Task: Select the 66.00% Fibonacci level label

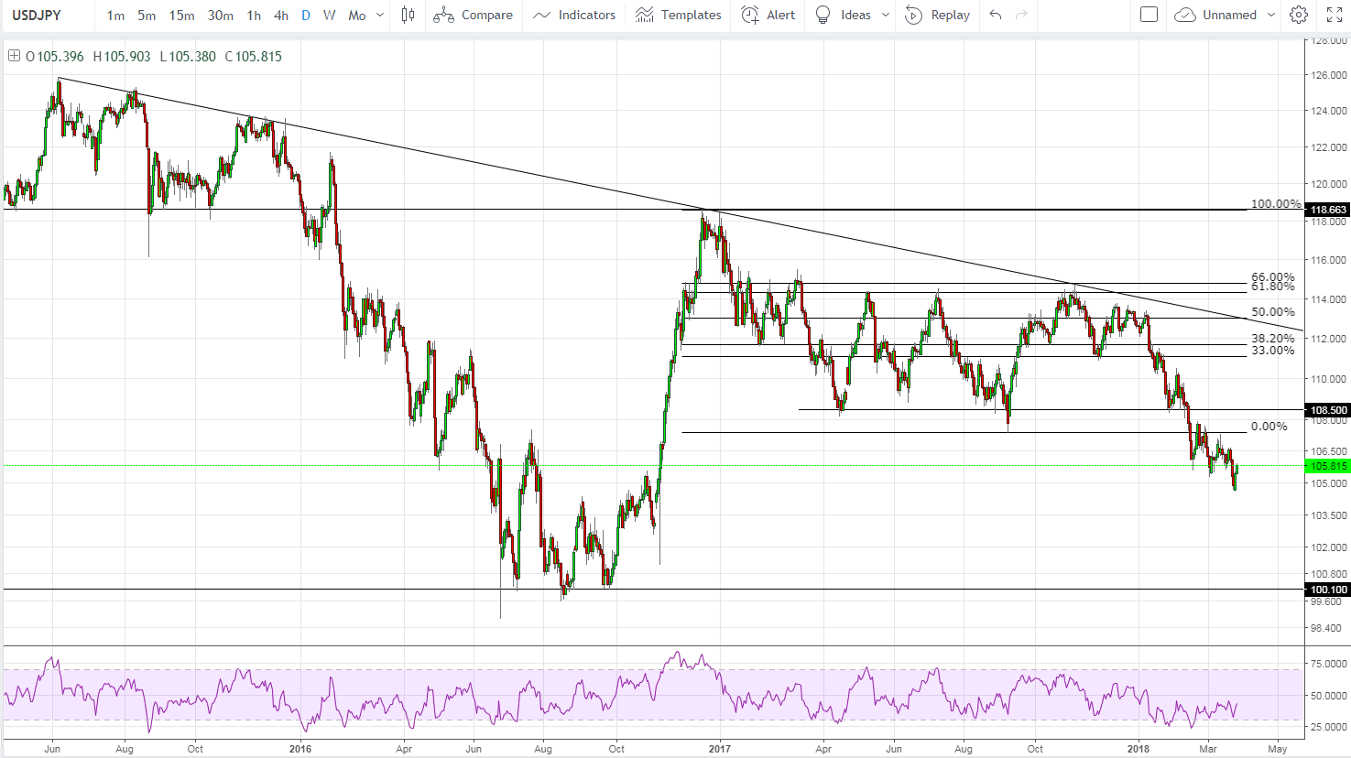Action: pyautogui.click(x=1273, y=276)
